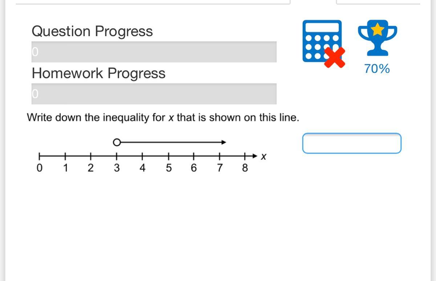Click the Question Progress bar

tap(154, 52)
